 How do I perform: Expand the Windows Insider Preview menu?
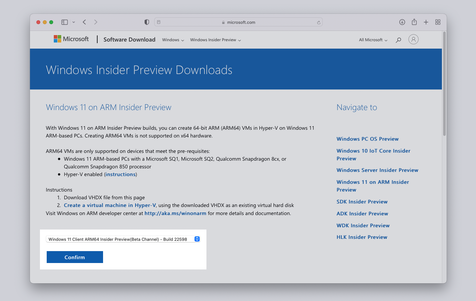pos(215,40)
